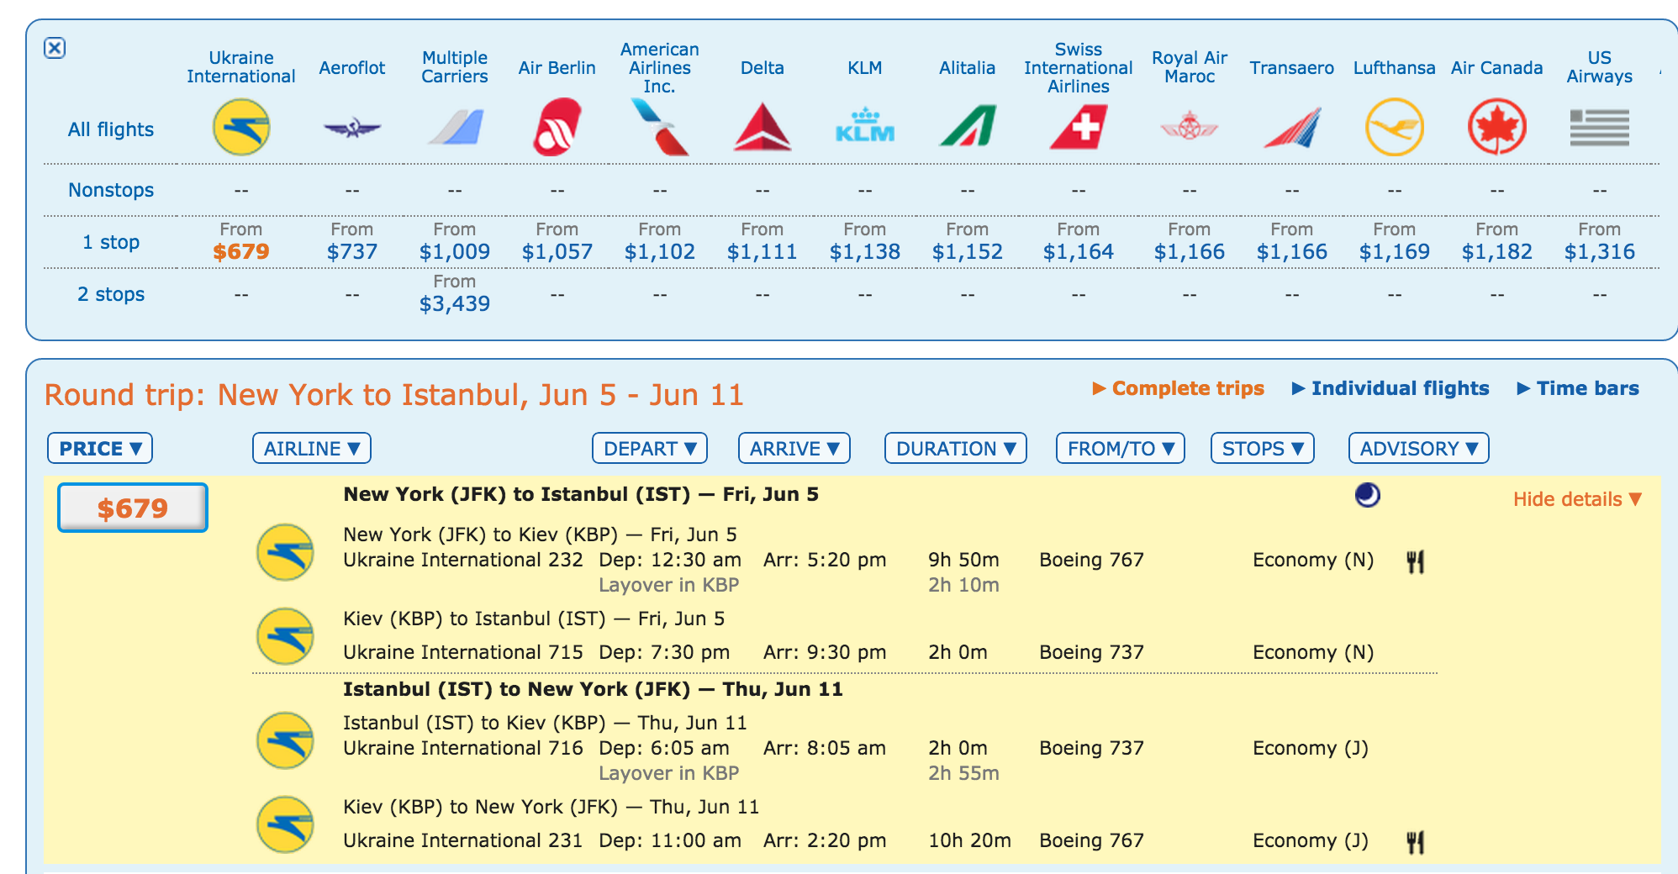Click airline logo beside Ukraine International 715
The width and height of the screenshot is (1678, 874).
[x=285, y=636]
